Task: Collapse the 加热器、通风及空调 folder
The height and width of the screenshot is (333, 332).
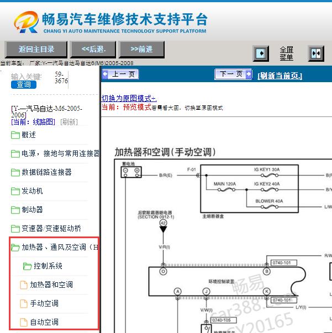Action: [60, 247]
